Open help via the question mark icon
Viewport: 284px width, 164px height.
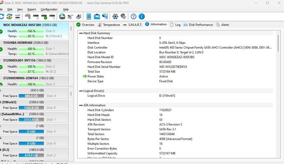pyautogui.click(x=134, y=17)
